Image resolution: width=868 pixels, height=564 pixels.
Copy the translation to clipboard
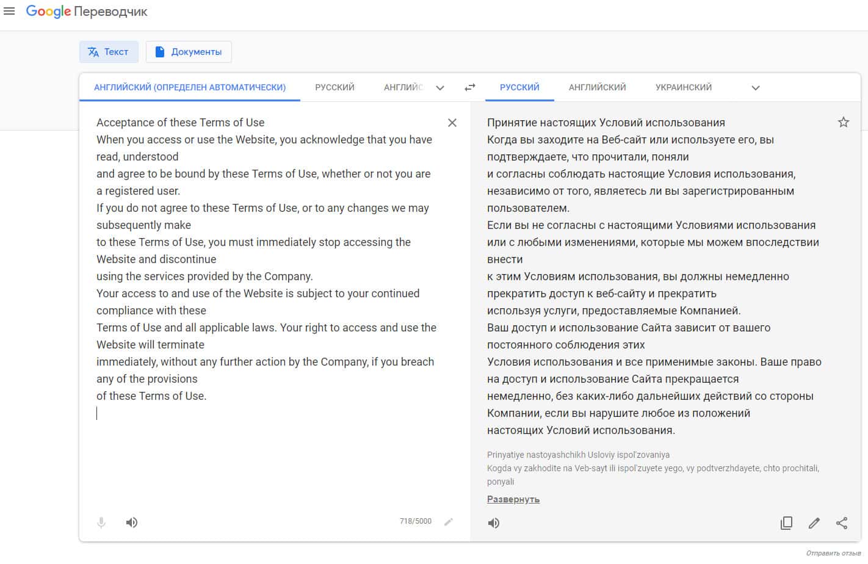[x=786, y=523]
